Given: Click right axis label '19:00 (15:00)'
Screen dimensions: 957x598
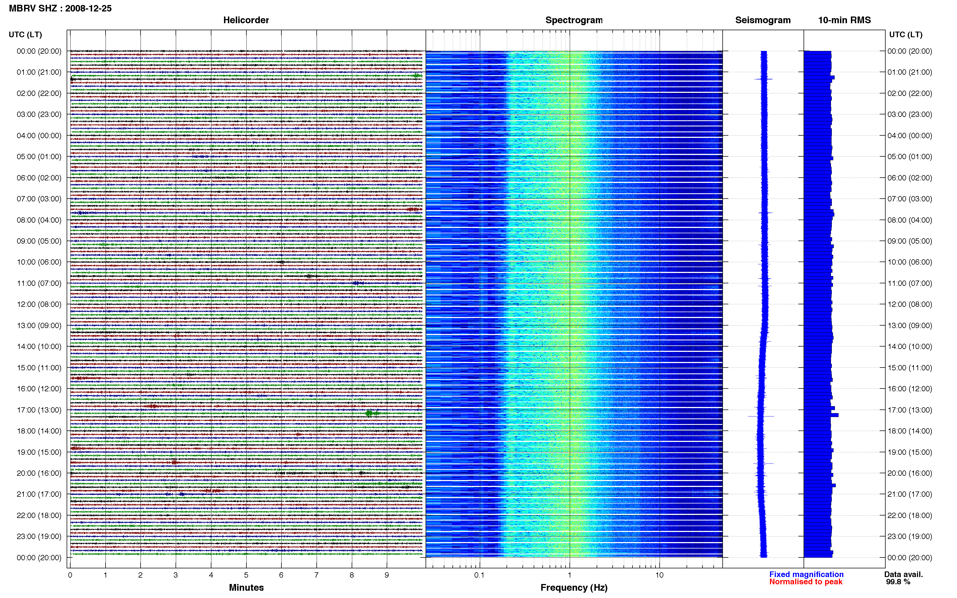Looking at the screenshot, I should tap(909, 452).
